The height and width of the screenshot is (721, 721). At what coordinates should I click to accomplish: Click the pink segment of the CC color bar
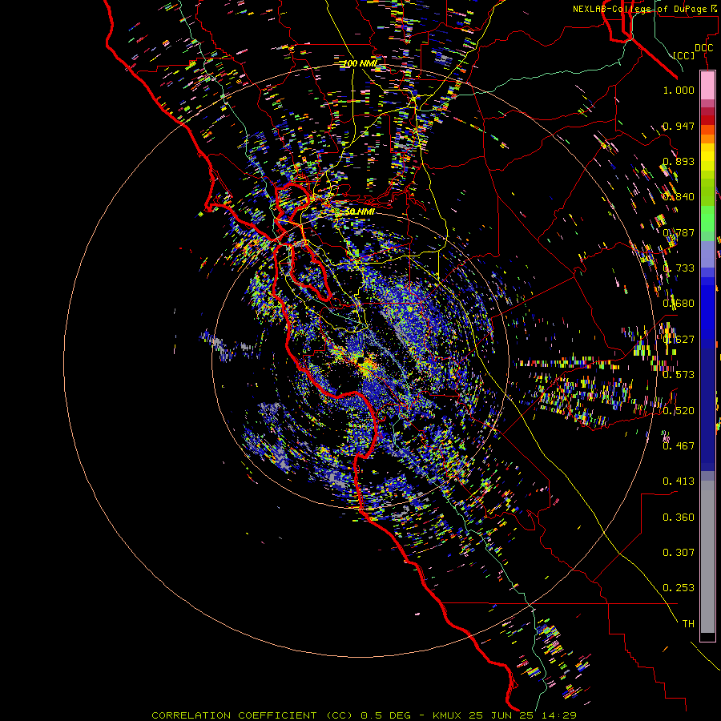(707, 85)
